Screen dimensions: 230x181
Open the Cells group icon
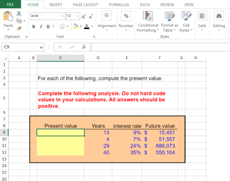202,16
